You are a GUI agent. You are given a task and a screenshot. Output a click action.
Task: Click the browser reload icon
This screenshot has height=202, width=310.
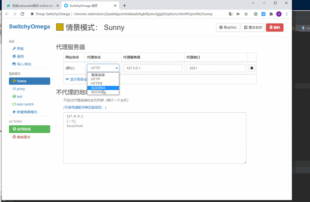(x=22, y=14)
